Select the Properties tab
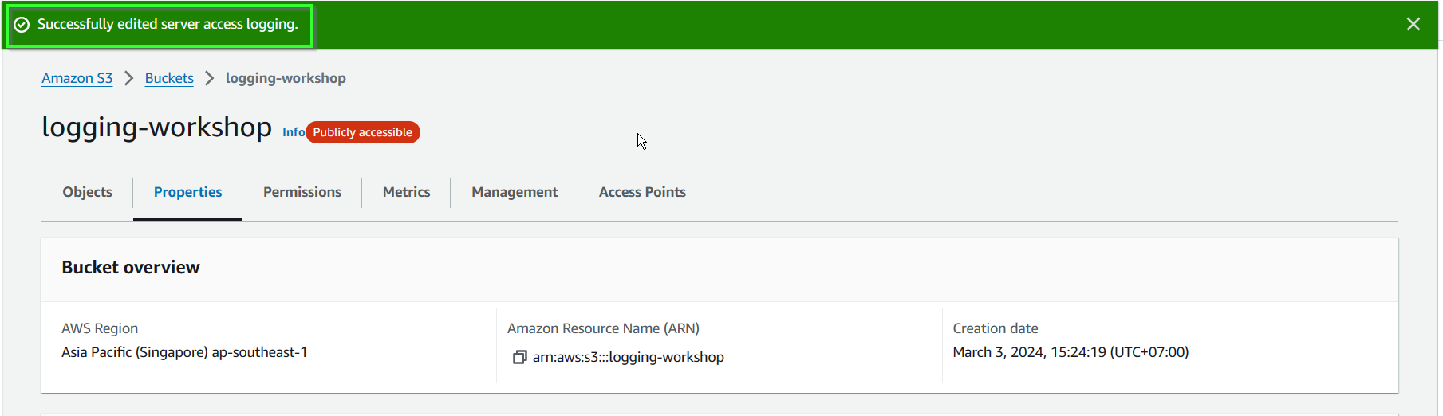 point(188,192)
